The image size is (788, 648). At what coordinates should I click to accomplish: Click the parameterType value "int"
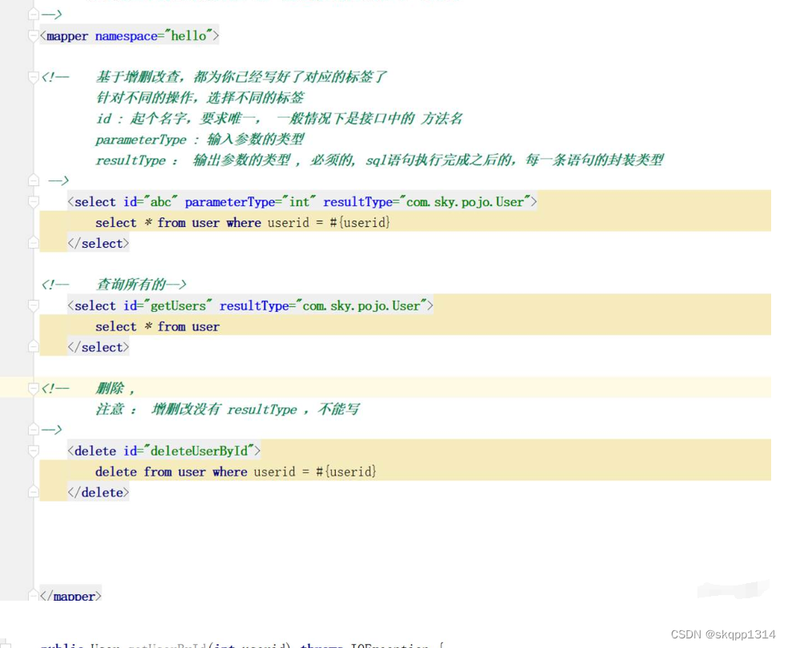pyautogui.click(x=298, y=201)
